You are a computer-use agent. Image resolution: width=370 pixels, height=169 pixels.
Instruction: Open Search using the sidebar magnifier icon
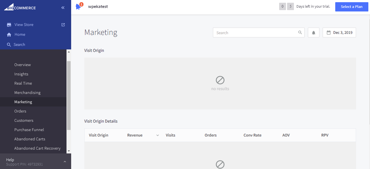9,44
